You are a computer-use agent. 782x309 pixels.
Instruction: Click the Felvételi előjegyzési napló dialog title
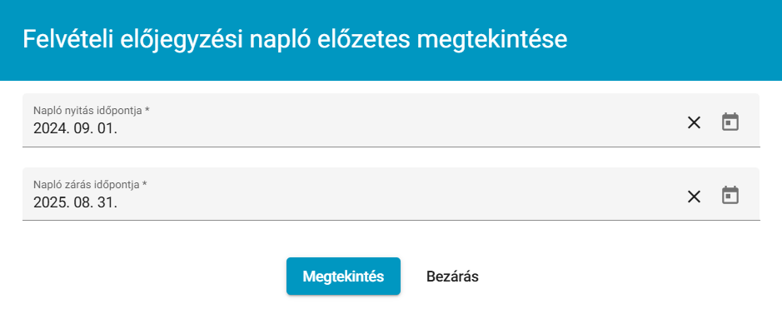point(295,39)
